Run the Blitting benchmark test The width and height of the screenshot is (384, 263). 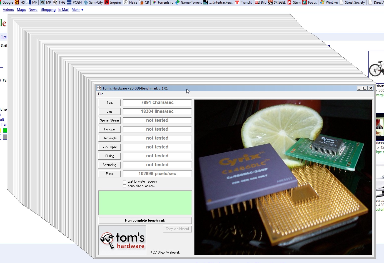coord(109,156)
